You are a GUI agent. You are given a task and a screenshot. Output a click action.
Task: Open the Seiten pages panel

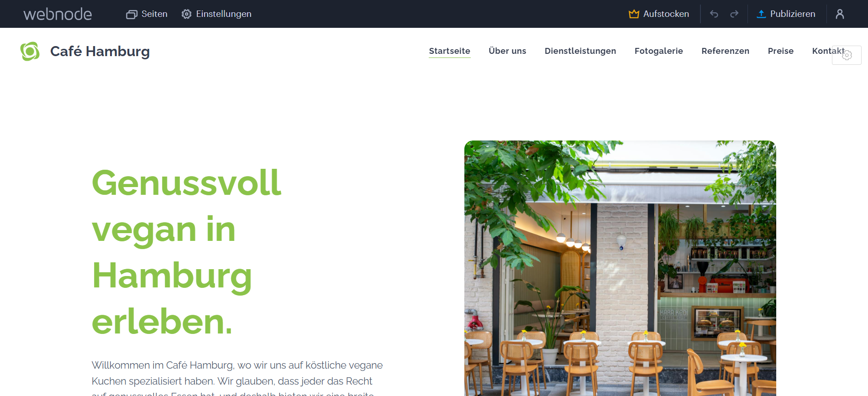pos(147,14)
